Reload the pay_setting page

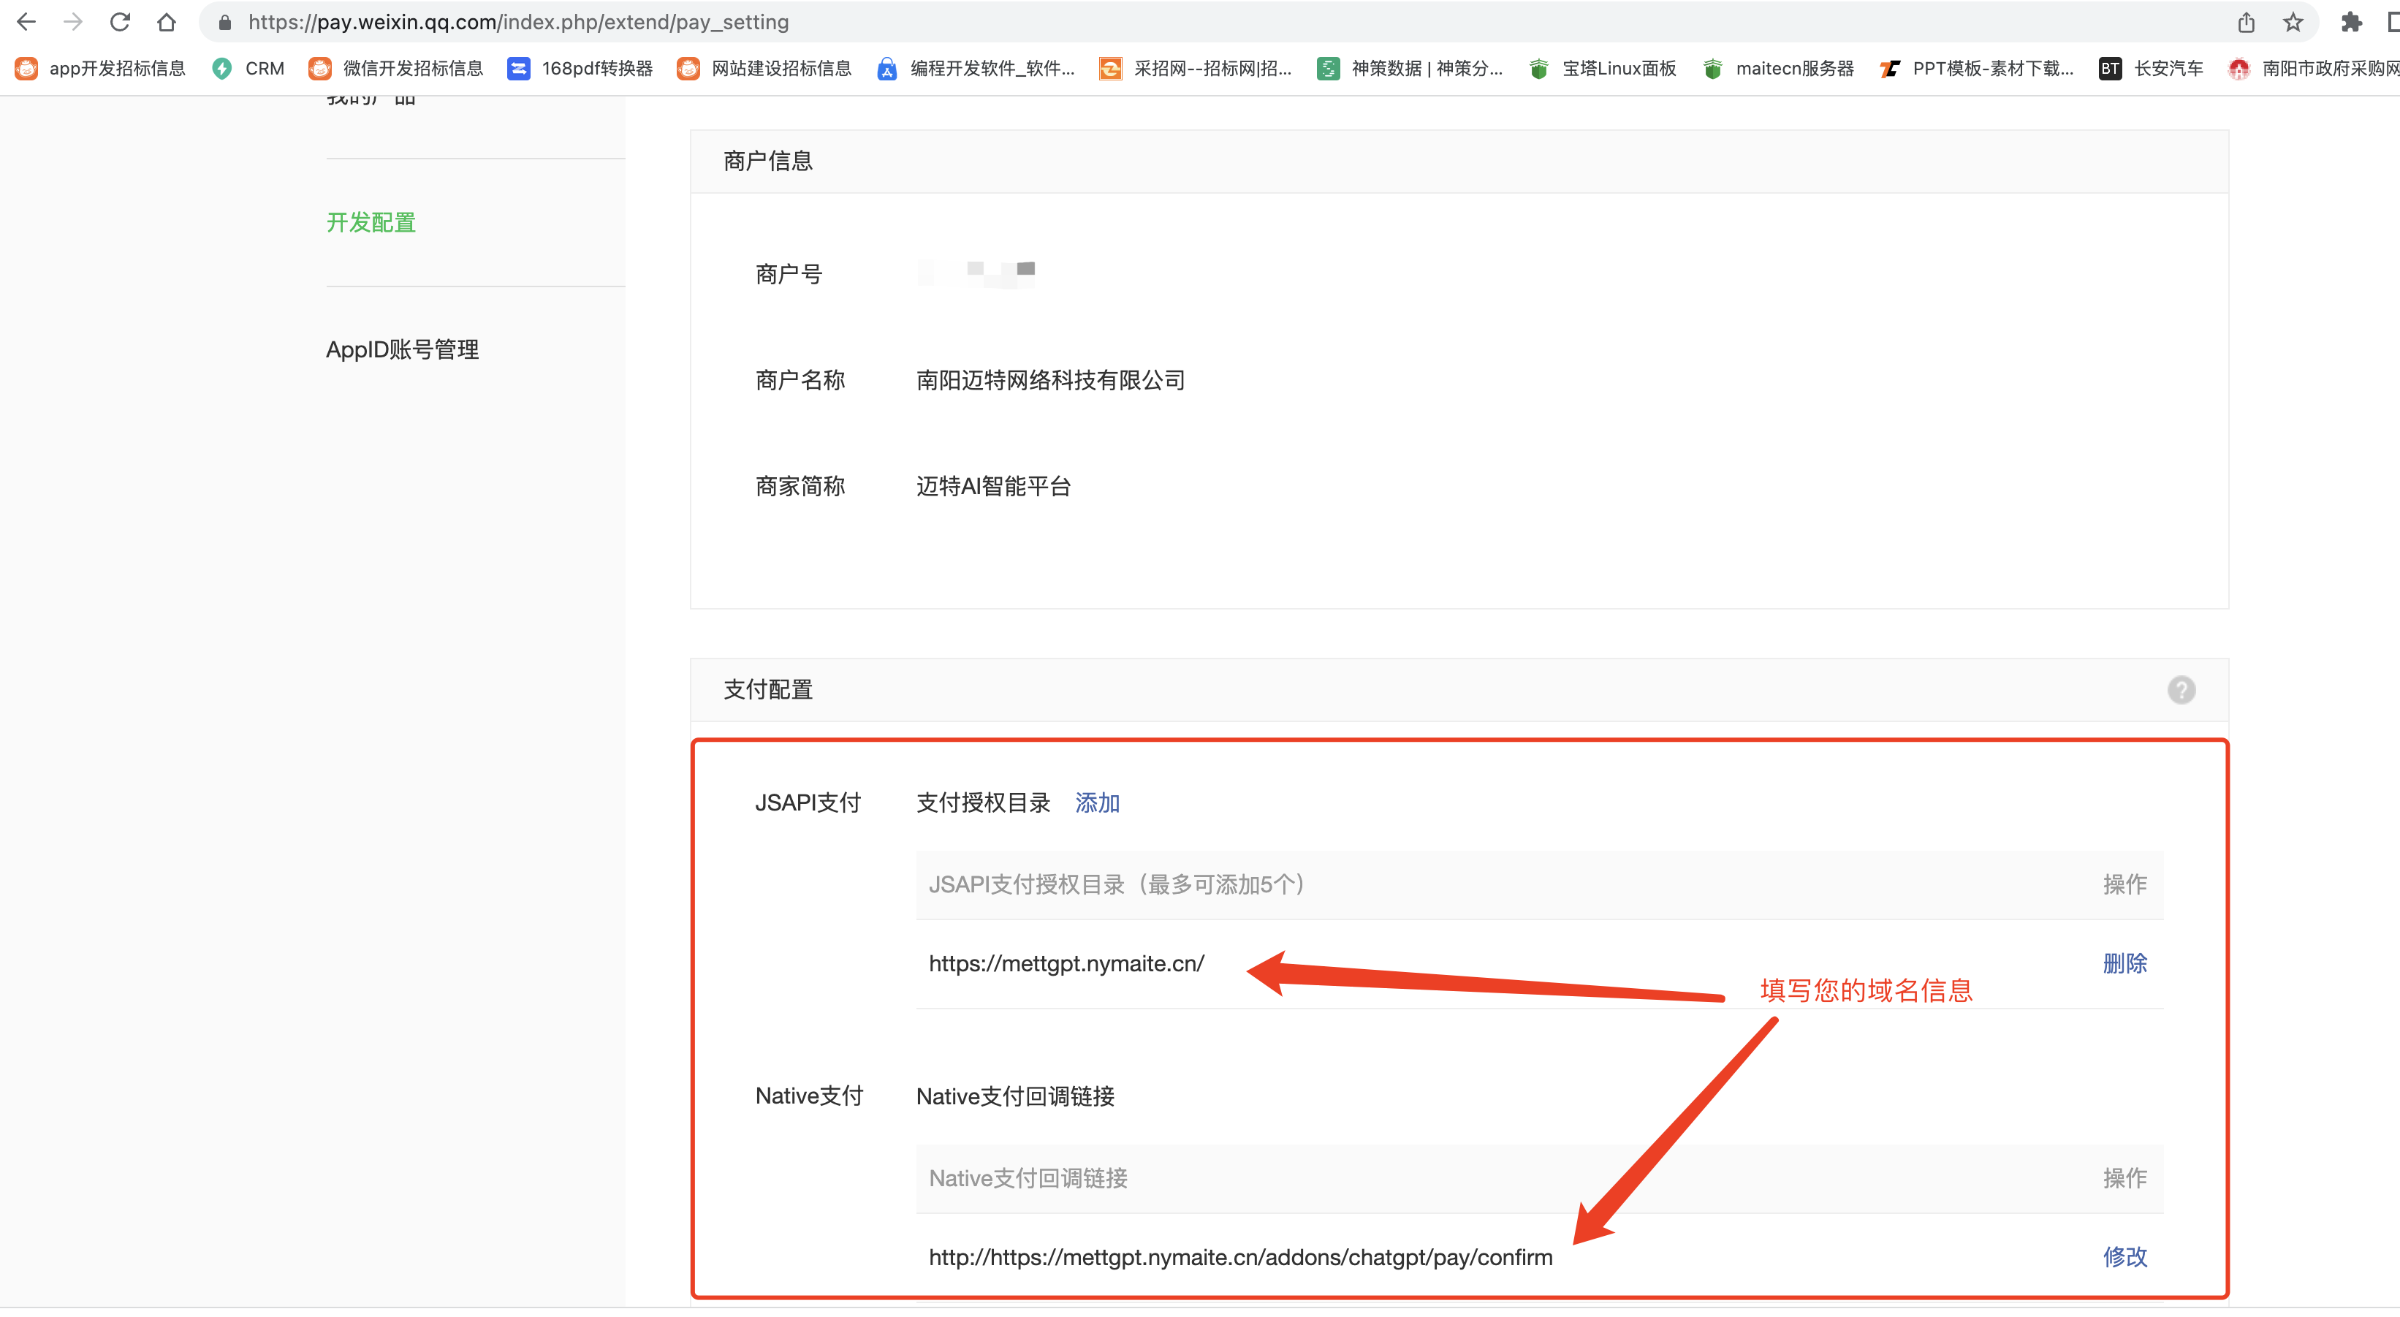(120, 21)
